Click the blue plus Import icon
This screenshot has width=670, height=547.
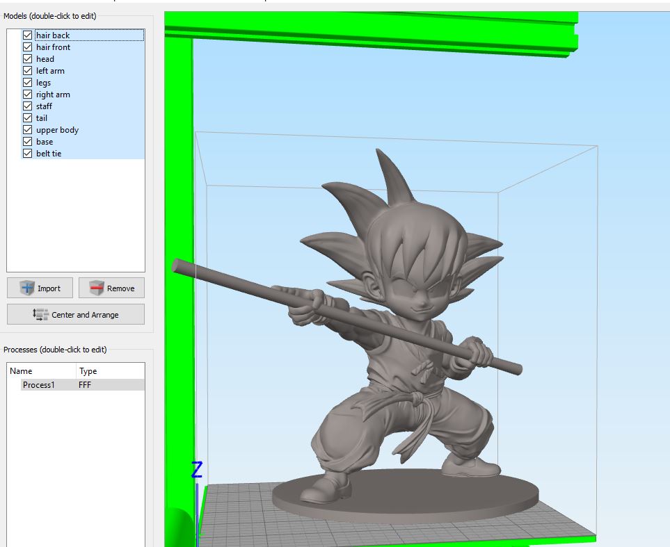point(27,288)
